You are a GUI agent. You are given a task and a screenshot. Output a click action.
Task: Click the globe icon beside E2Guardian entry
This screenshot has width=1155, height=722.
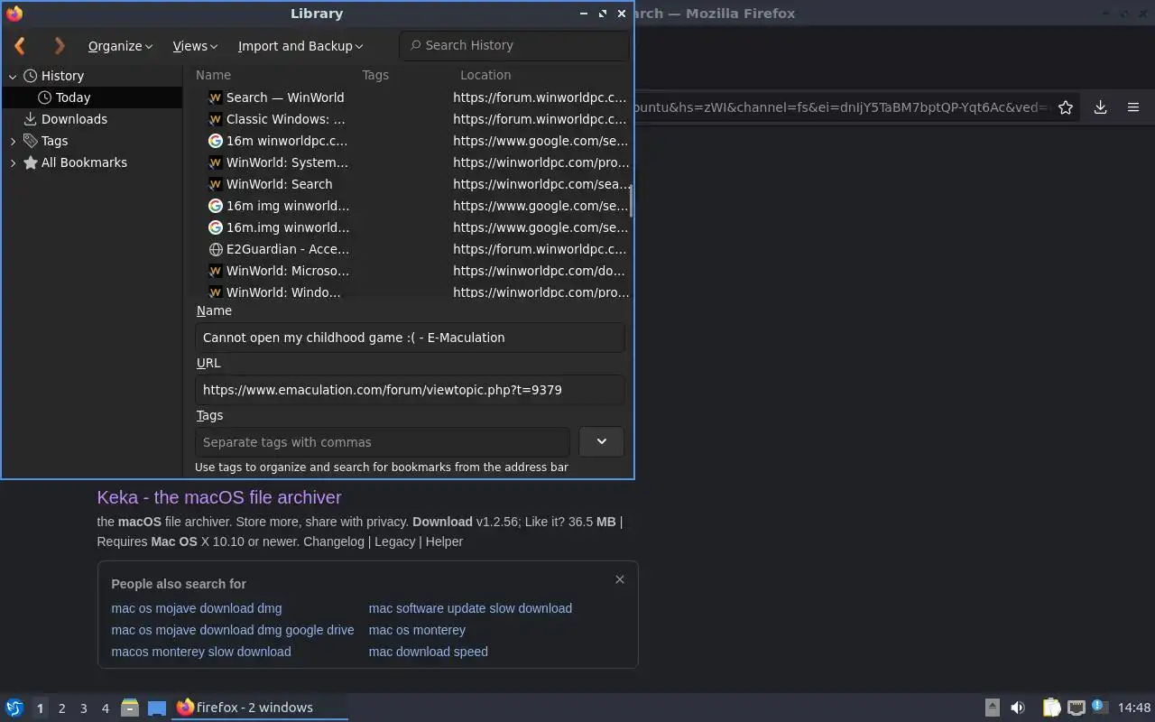pos(216,249)
